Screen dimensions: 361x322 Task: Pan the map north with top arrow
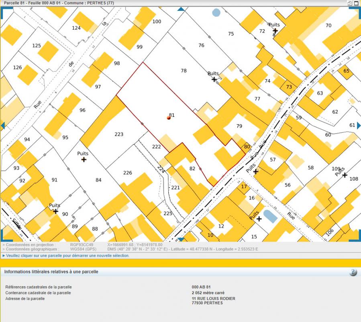[181, 9]
